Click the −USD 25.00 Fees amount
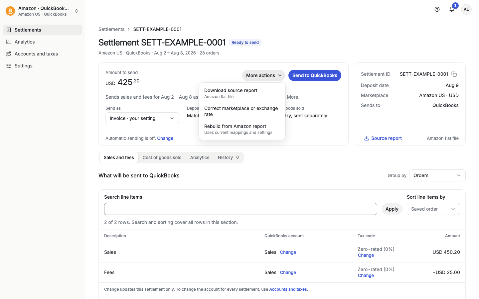The image size is (479, 299). (x=446, y=272)
